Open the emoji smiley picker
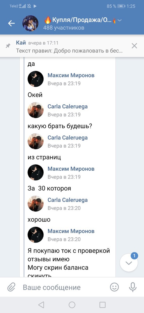 [114, 287]
